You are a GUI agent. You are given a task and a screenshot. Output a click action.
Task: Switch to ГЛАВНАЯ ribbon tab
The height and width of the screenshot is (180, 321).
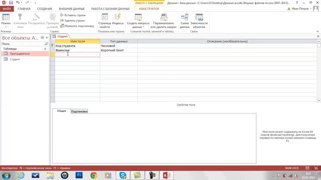pyautogui.click(x=24, y=9)
